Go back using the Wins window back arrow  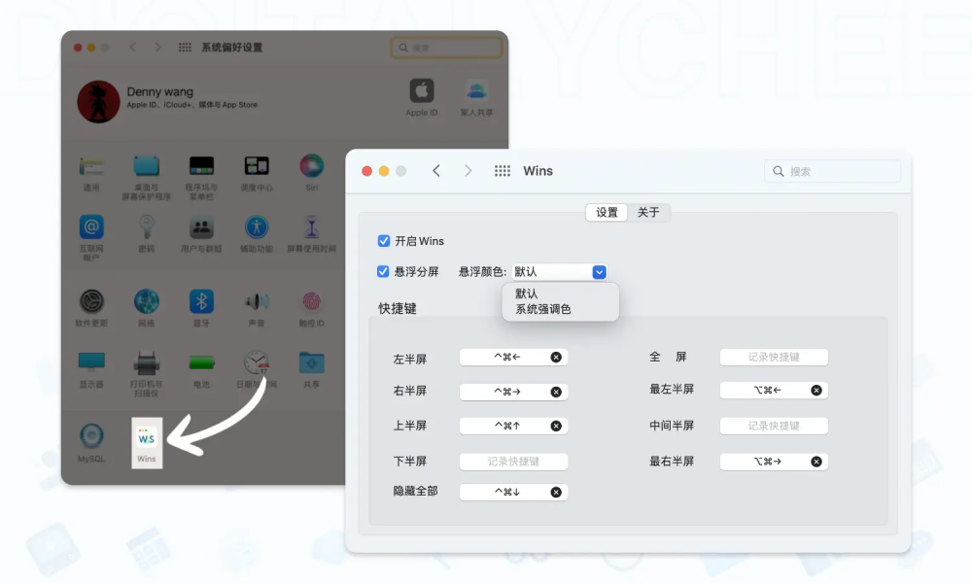(436, 171)
